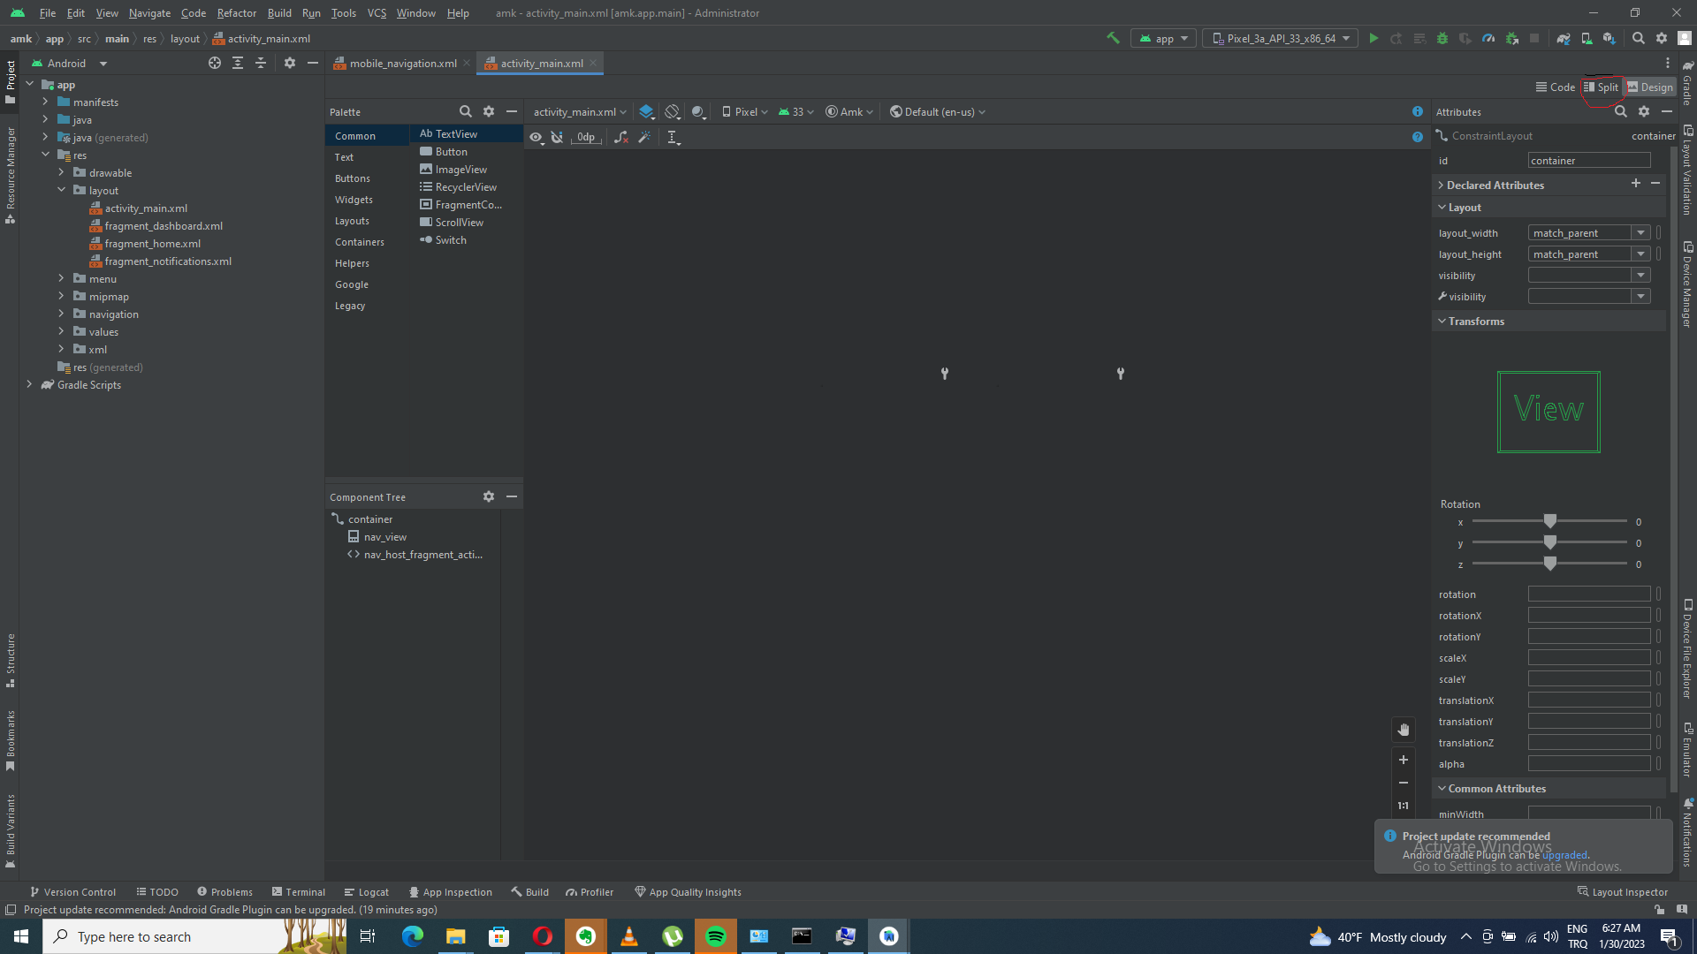Screen dimensions: 1697x954
Task: Open the activity_main.xml tab
Action: 541,63
